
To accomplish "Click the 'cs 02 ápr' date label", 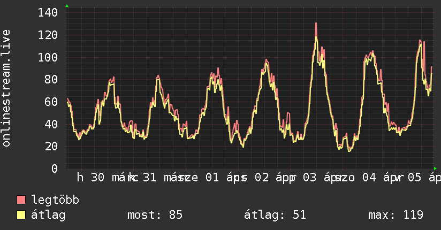I will [x=265, y=178].
